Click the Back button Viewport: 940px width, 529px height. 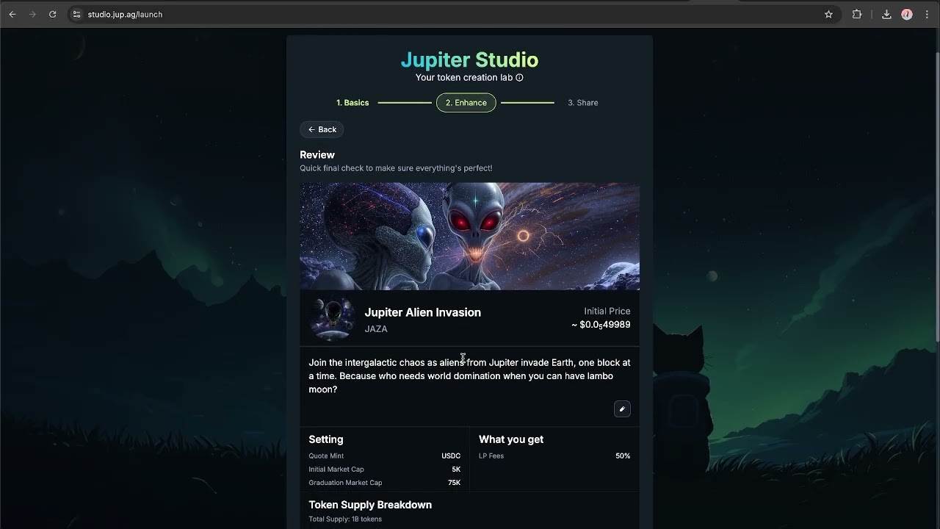(322, 129)
